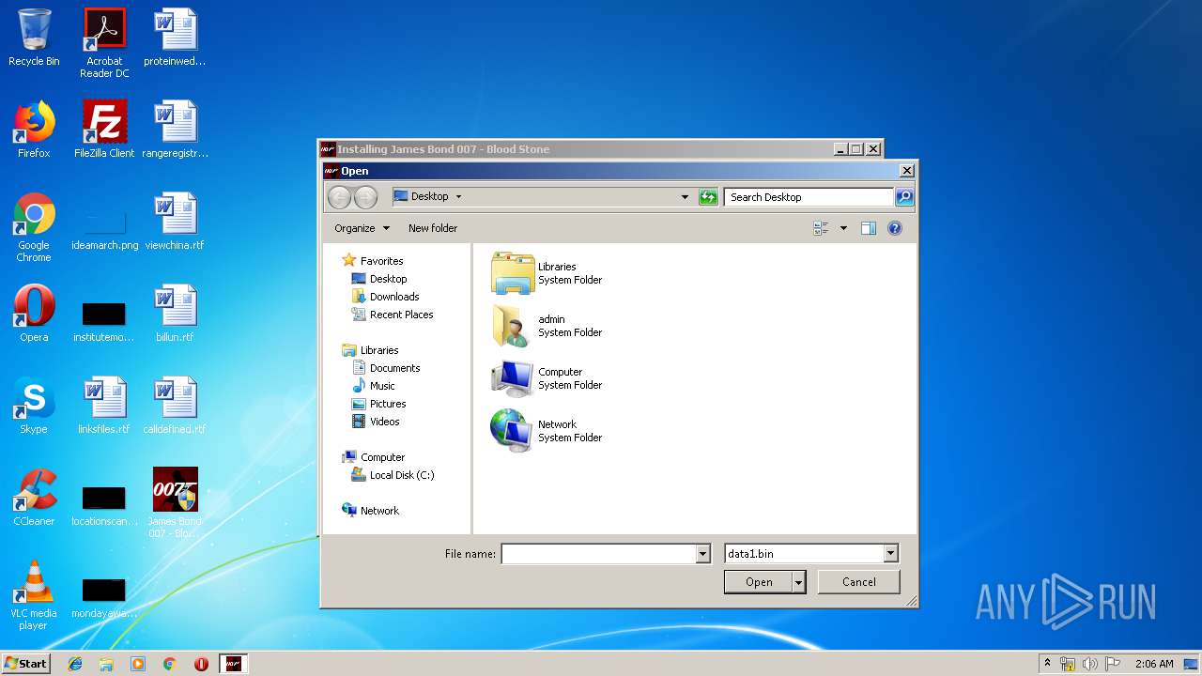The image size is (1202, 676).
Task: Change view using the views icon
Action: (822, 228)
